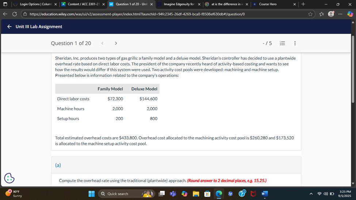The image size is (356, 200).
Task: Go to the next question chevron
Action: (116, 43)
